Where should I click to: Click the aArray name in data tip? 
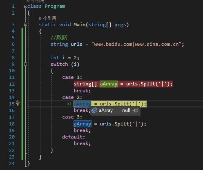click(106, 110)
